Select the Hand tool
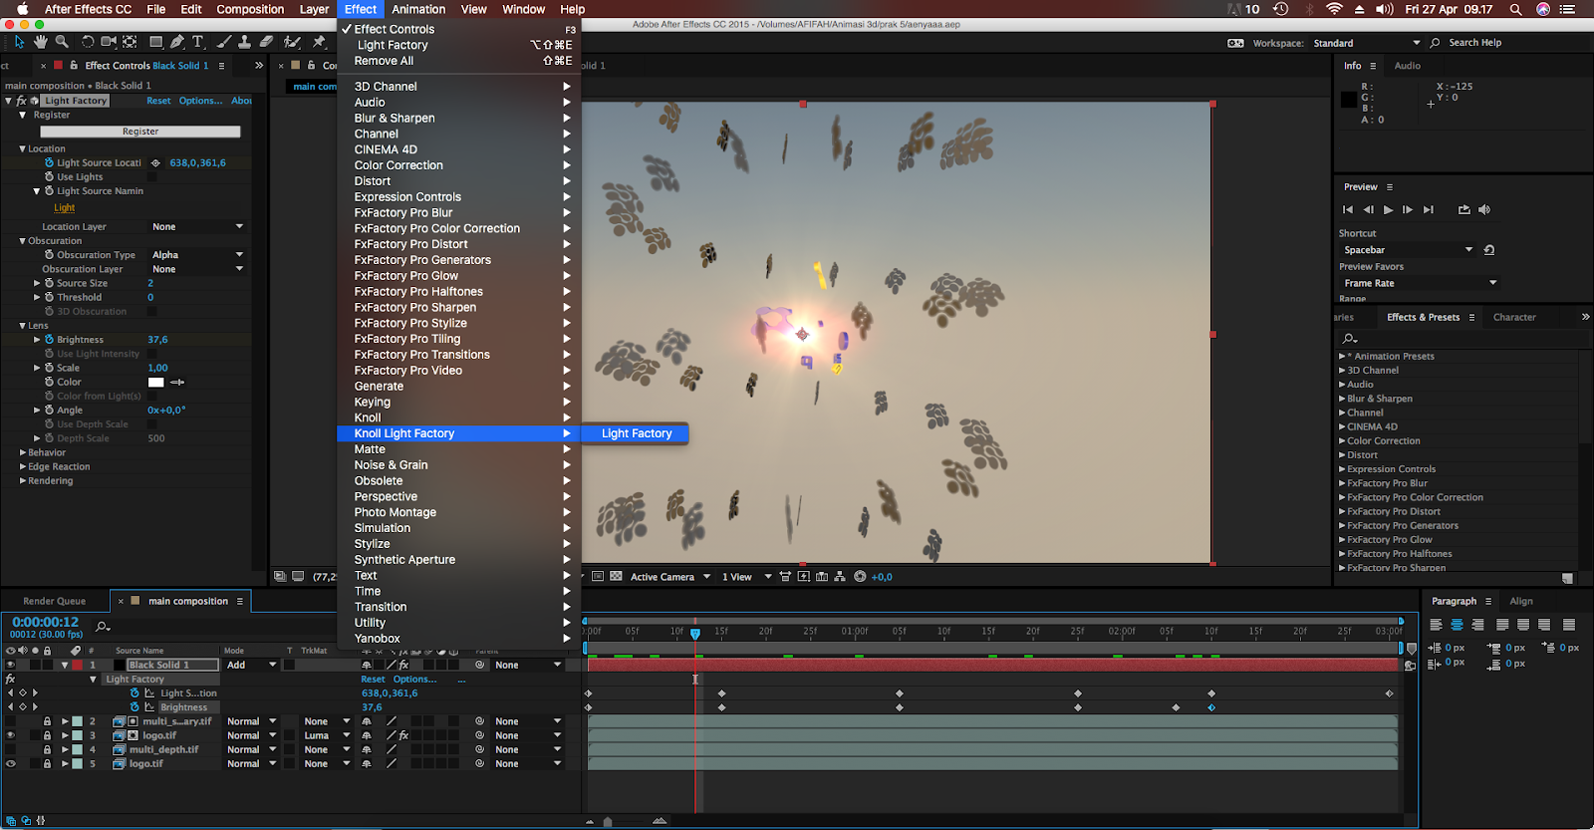The image size is (1594, 830). [x=41, y=42]
